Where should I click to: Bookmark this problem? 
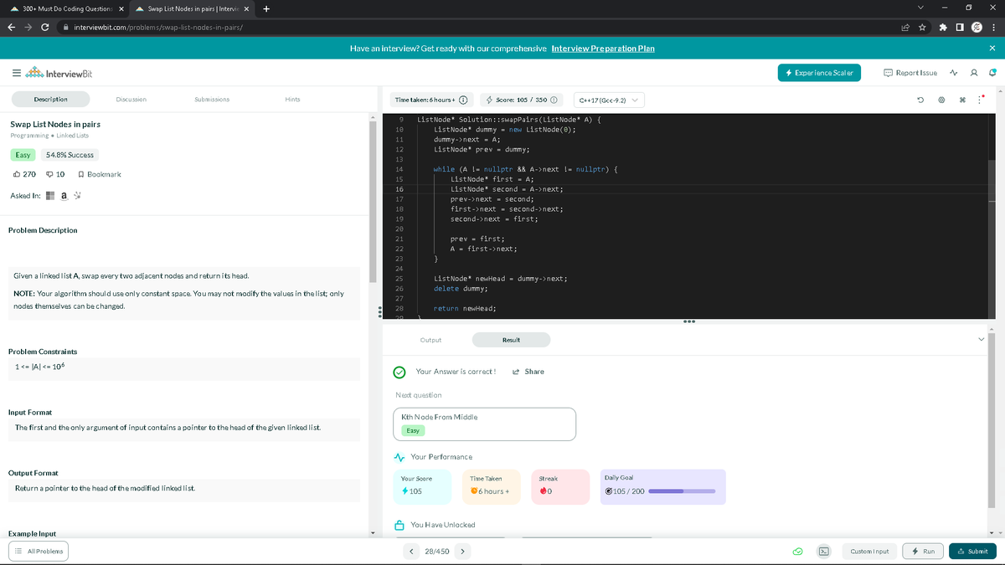tap(99, 174)
